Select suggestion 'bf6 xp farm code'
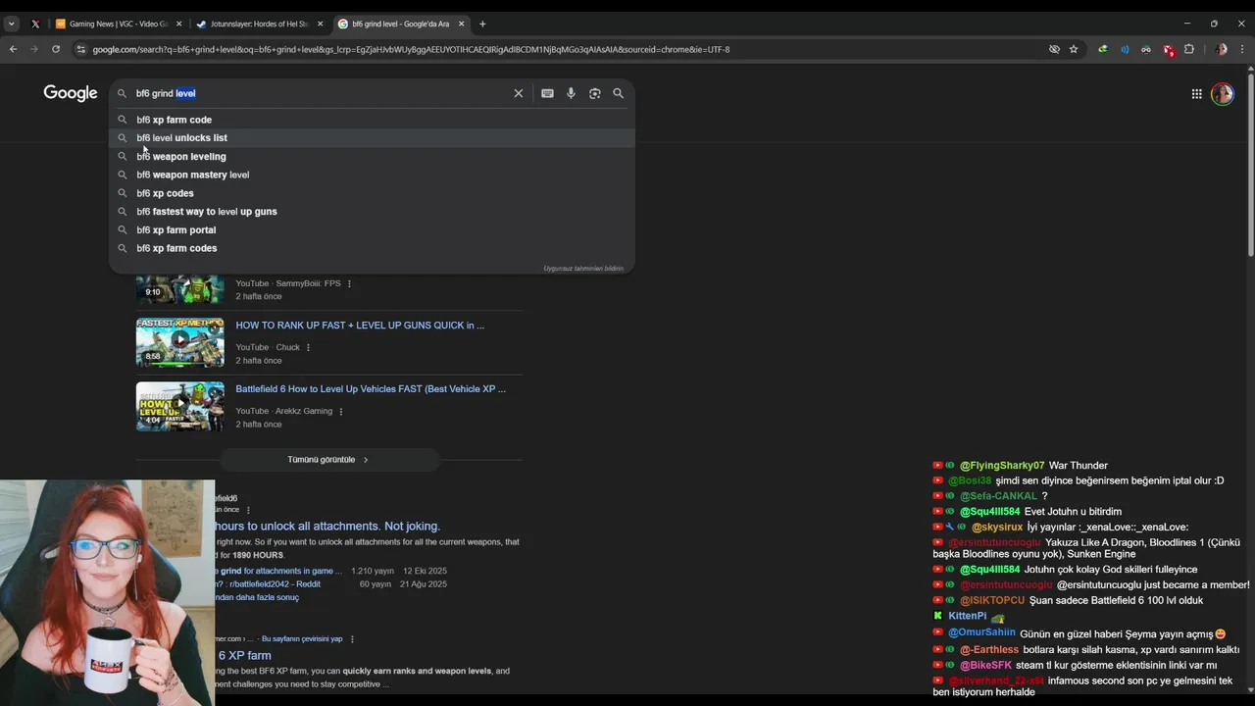The height and width of the screenshot is (706, 1255). pyautogui.click(x=372, y=120)
